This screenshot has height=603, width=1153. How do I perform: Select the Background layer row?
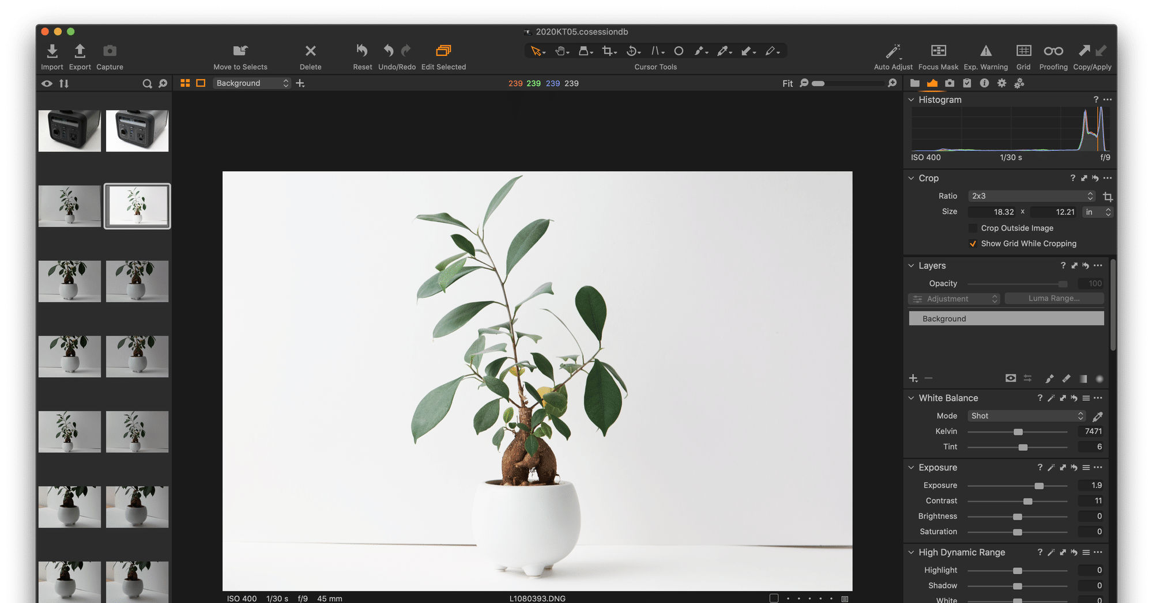1007,318
